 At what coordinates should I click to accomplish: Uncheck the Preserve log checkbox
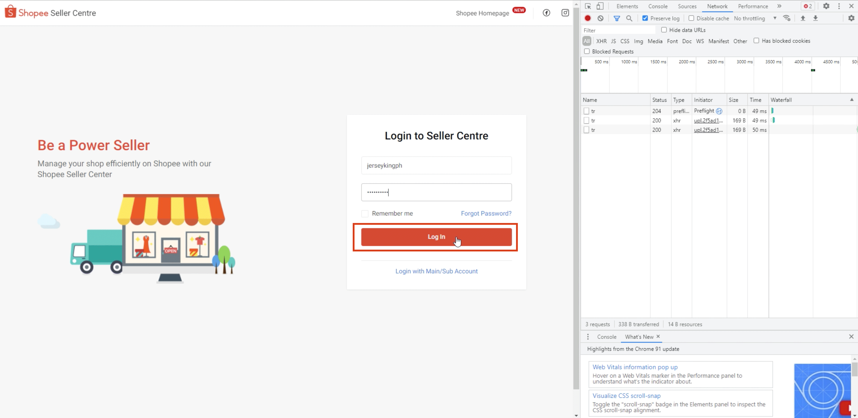[645, 18]
